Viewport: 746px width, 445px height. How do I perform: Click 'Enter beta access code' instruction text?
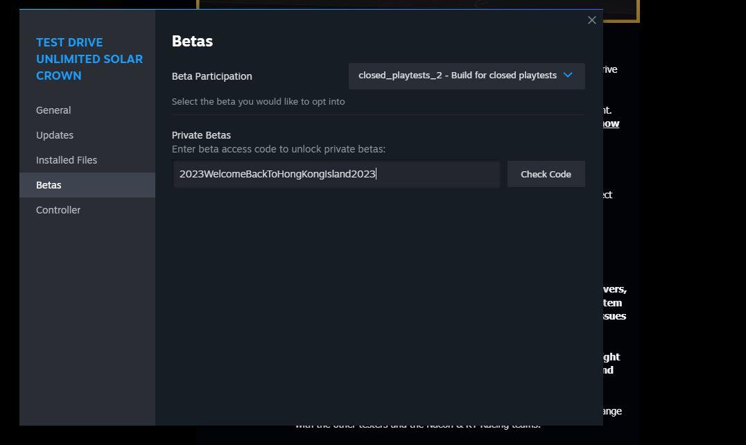[278, 149]
